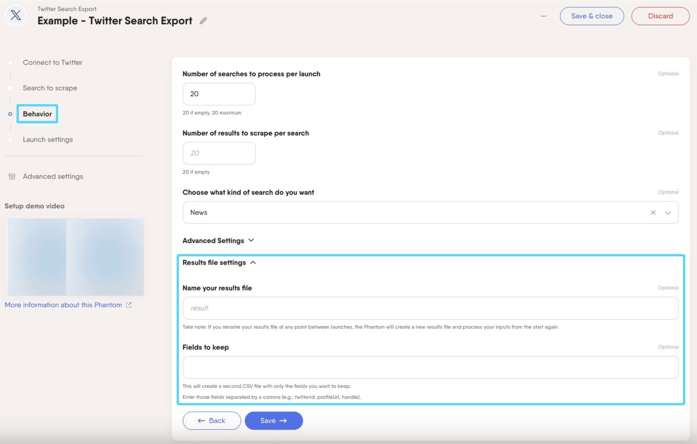Image resolution: width=697 pixels, height=444 pixels.
Task: Click the Discard button
Action: click(x=660, y=16)
